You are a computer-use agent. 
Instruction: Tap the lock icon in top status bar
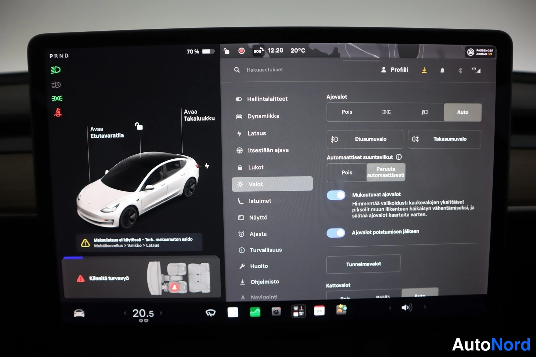[227, 51]
